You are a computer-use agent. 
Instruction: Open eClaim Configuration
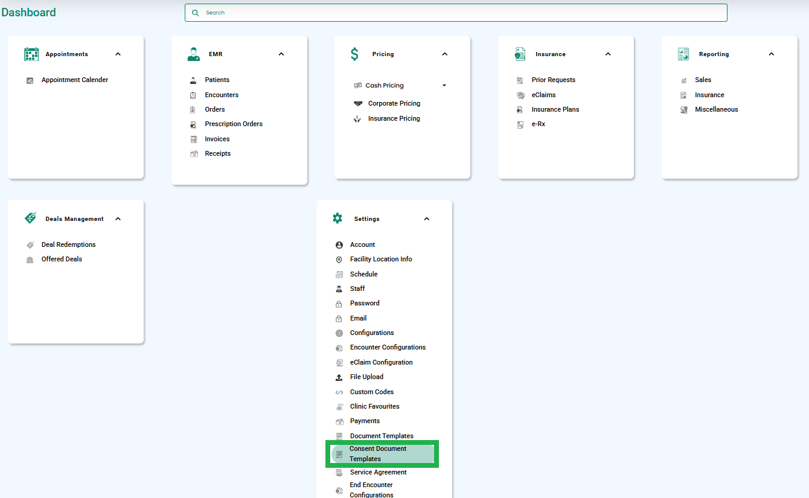coord(382,363)
